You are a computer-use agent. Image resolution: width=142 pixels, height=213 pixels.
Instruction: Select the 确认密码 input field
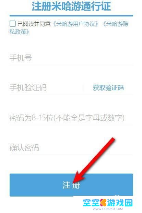(x=71, y=148)
